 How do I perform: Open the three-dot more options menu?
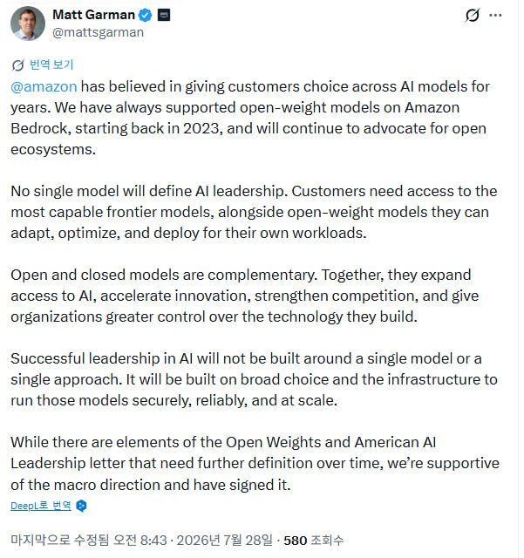click(495, 15)
